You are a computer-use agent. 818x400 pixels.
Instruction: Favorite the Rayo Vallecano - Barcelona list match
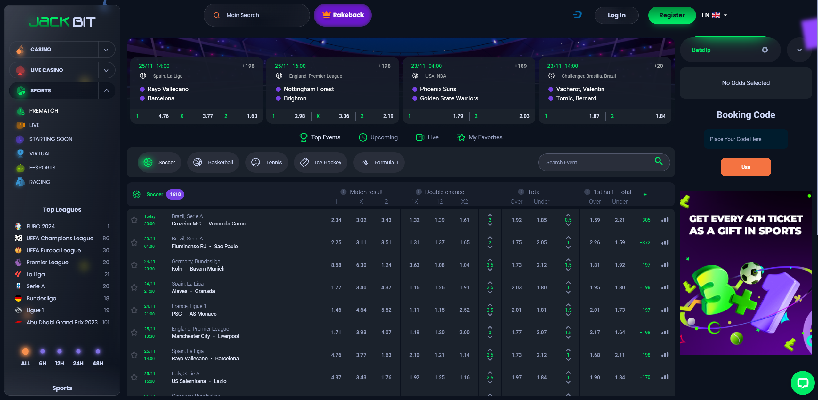pos(134,355)
